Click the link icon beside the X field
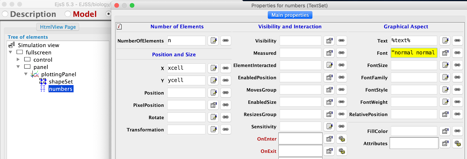467x159 pixels. tap(226, 68)
